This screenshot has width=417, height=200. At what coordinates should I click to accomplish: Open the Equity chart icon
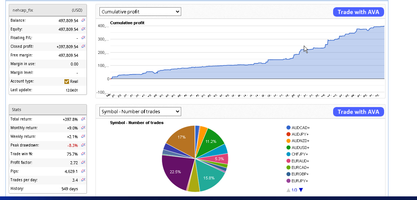point(83,29)
